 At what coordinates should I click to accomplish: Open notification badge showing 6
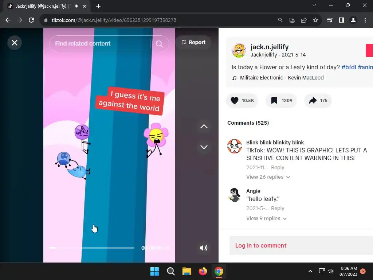[363, 271]
